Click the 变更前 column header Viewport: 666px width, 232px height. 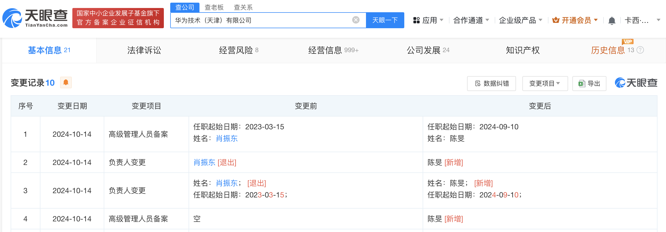tap(306, 106)
